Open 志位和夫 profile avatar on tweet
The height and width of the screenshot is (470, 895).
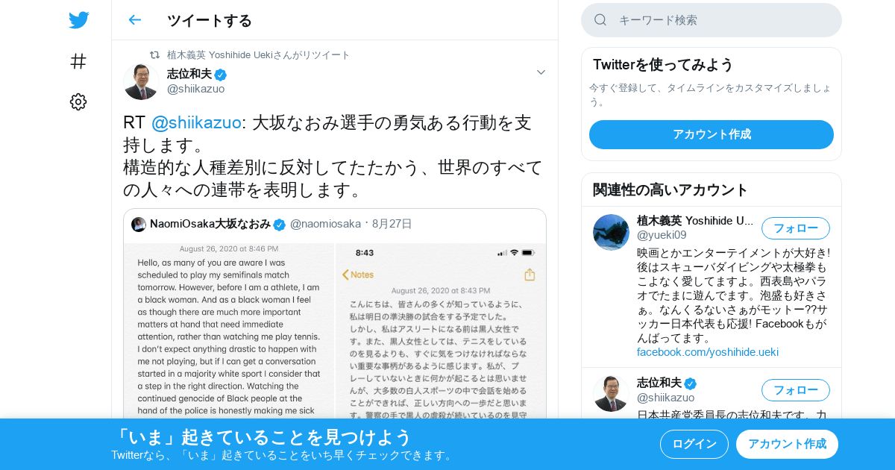tap(141, 81)
